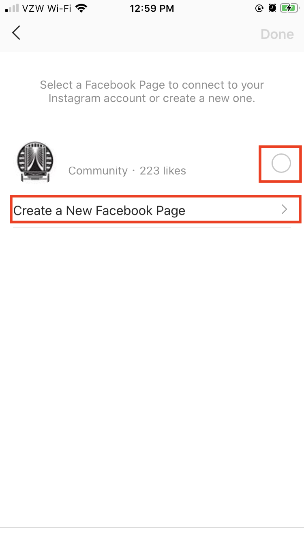This screenshot has width=304, height=540.
Task: Select the Community page radio circle
Action: click(281, 164)
